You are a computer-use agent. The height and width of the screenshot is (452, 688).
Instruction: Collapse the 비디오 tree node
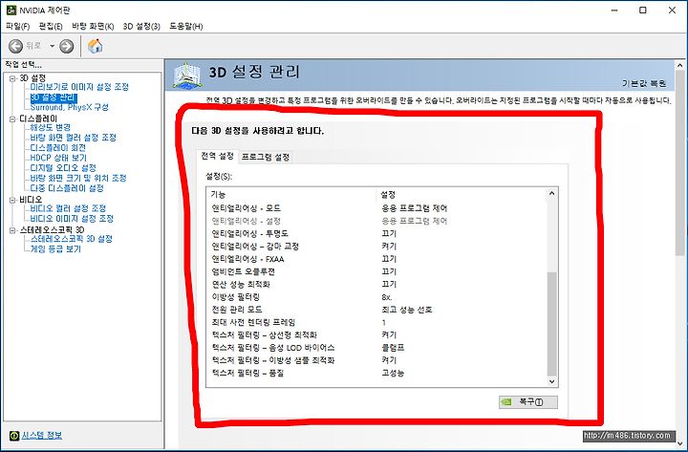click(12, 200)
